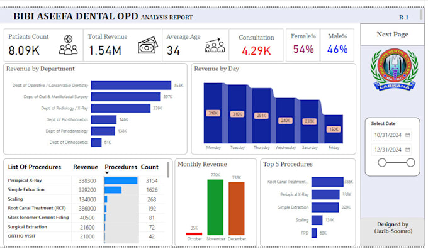Screen dimensions: 428x249
Task: Click the ORTHO VISIT row name
Action: [21, 236]
